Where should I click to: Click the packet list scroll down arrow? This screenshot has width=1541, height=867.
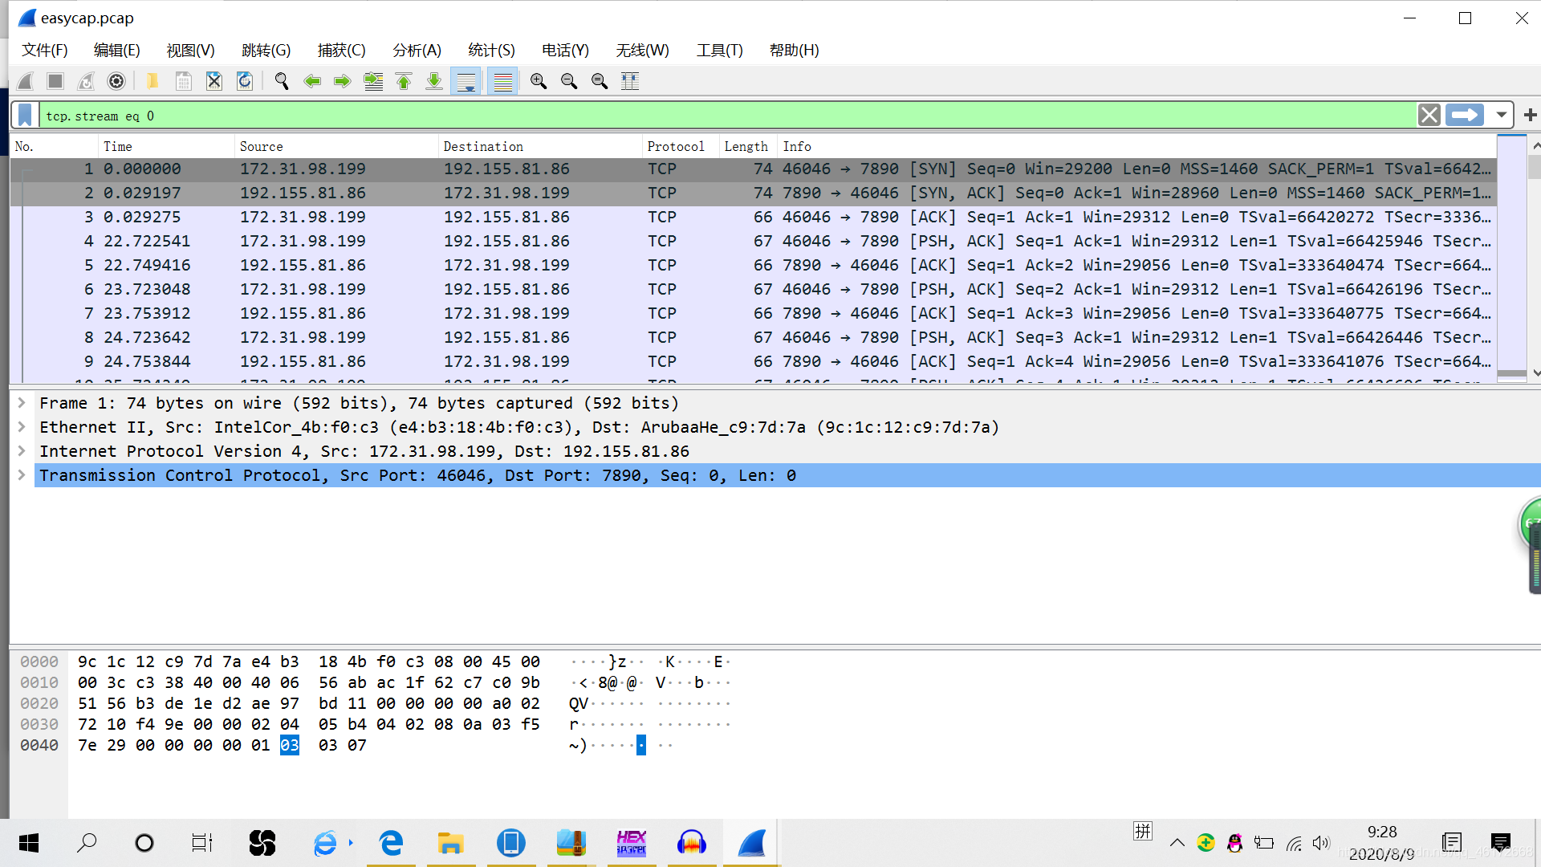1535,373
